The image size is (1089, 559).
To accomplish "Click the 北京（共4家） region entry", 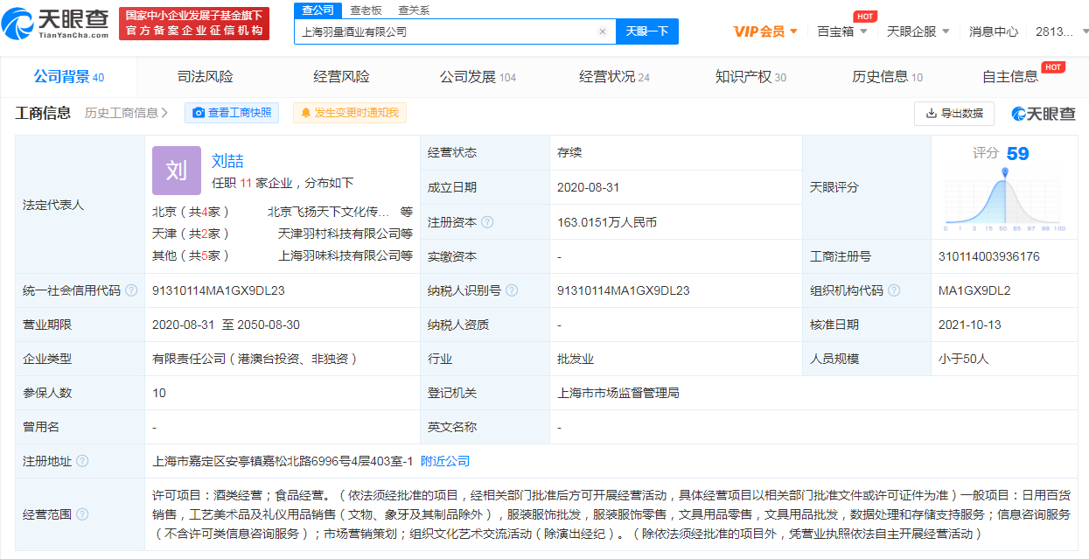I will click(191, 211).
